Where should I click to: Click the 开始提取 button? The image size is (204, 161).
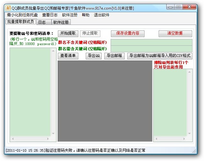point(68,34)
